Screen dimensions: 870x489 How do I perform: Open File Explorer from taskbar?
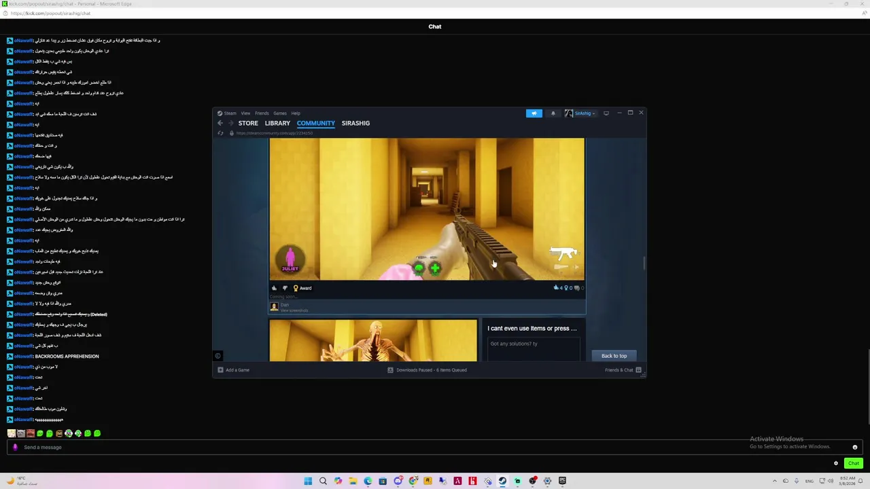(x=353, y=481)
